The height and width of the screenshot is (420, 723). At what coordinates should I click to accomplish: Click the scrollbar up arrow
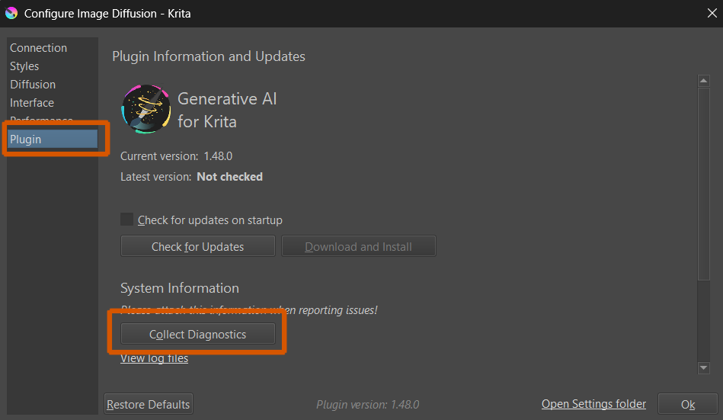pyautogui.click(x=704, y=81)
